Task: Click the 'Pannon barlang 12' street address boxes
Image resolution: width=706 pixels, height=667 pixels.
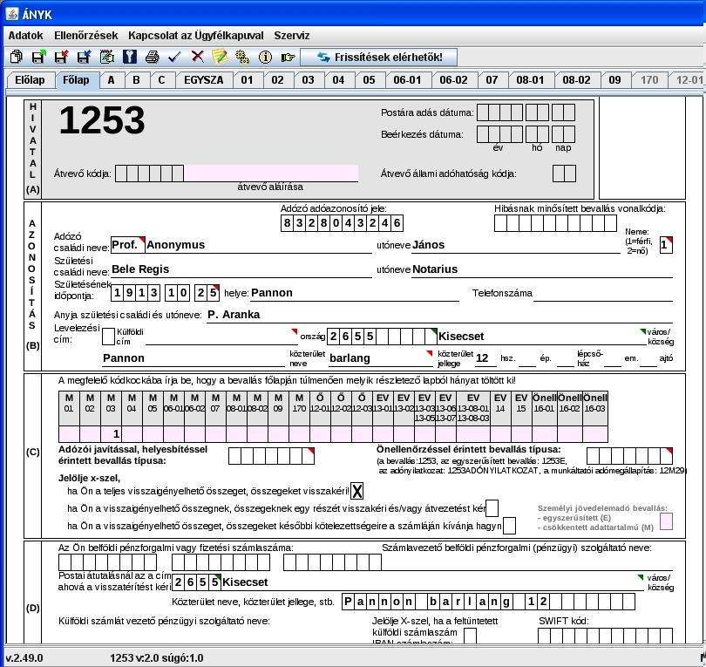Action: [488, 602]
